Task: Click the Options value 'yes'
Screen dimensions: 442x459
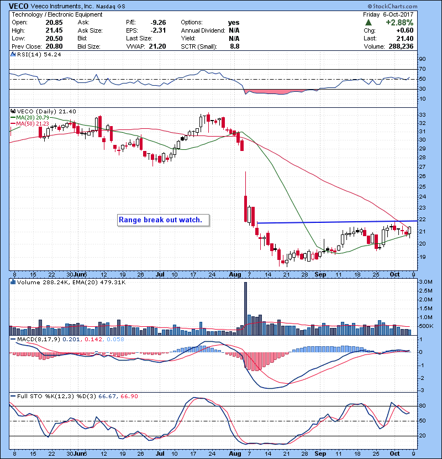Action: point(234,23)
